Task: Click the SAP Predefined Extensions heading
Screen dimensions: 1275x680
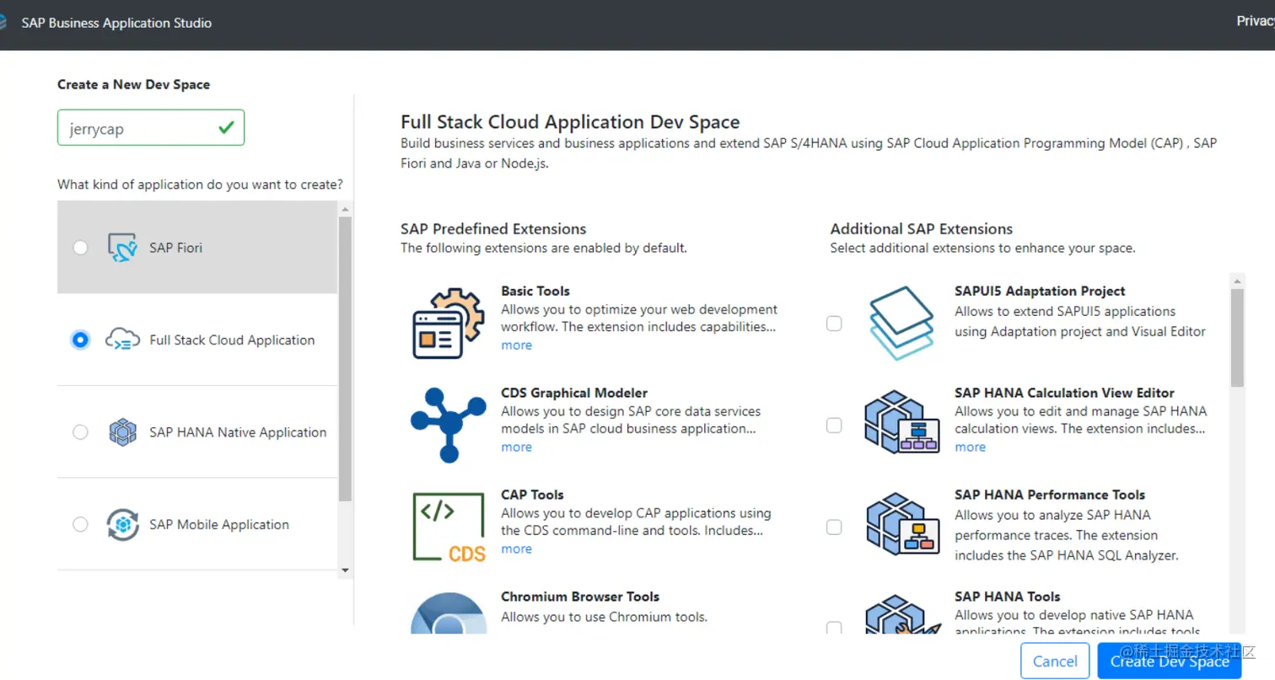Action: (493, 229)
